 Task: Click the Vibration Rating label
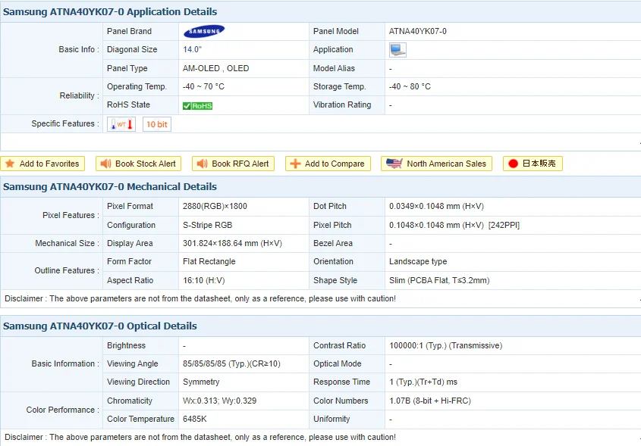[x=342, y=104]
